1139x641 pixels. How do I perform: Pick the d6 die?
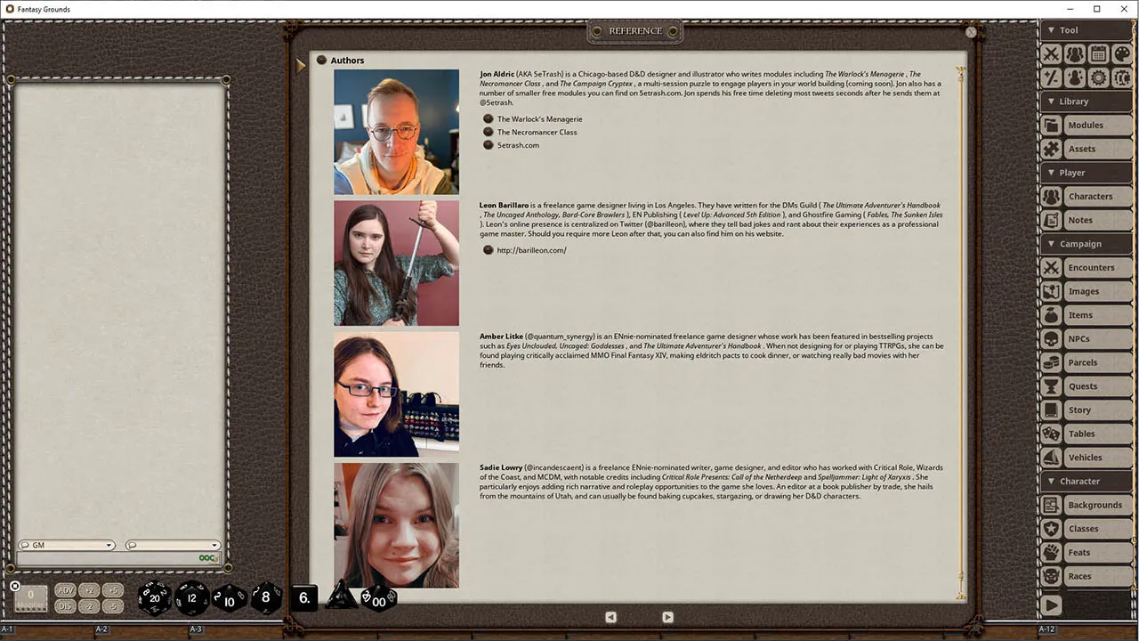point(303,598)
